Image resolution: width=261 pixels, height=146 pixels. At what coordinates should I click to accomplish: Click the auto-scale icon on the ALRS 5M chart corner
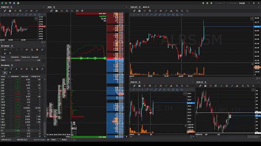(252, 19)
